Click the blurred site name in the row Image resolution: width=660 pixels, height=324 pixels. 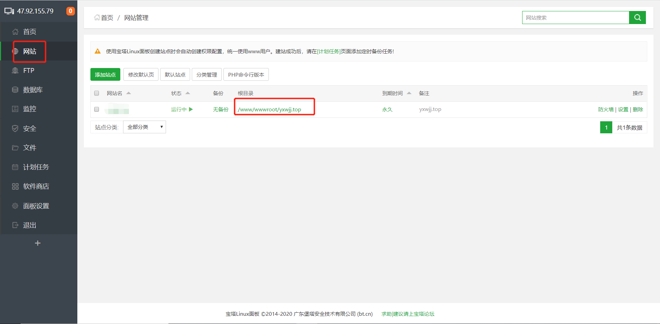click(117, 109)
